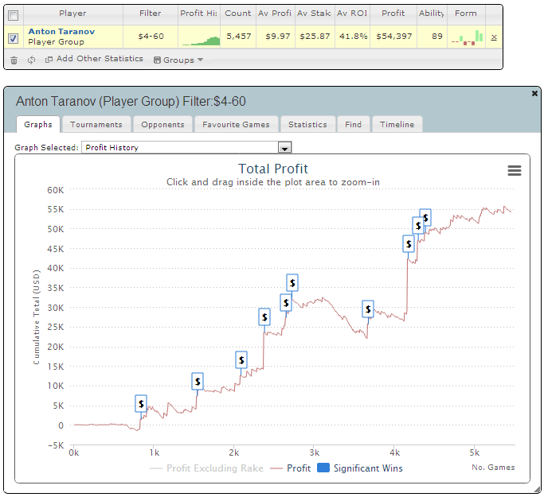This screenshot has width=544, height=497.
Task: Open the Graph Selected dropdown
Action: pyautogui.click(x=284, y=148)
